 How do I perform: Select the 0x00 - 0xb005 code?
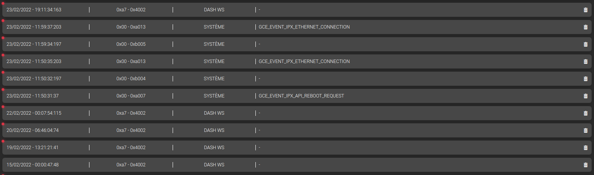coord(131,44)
